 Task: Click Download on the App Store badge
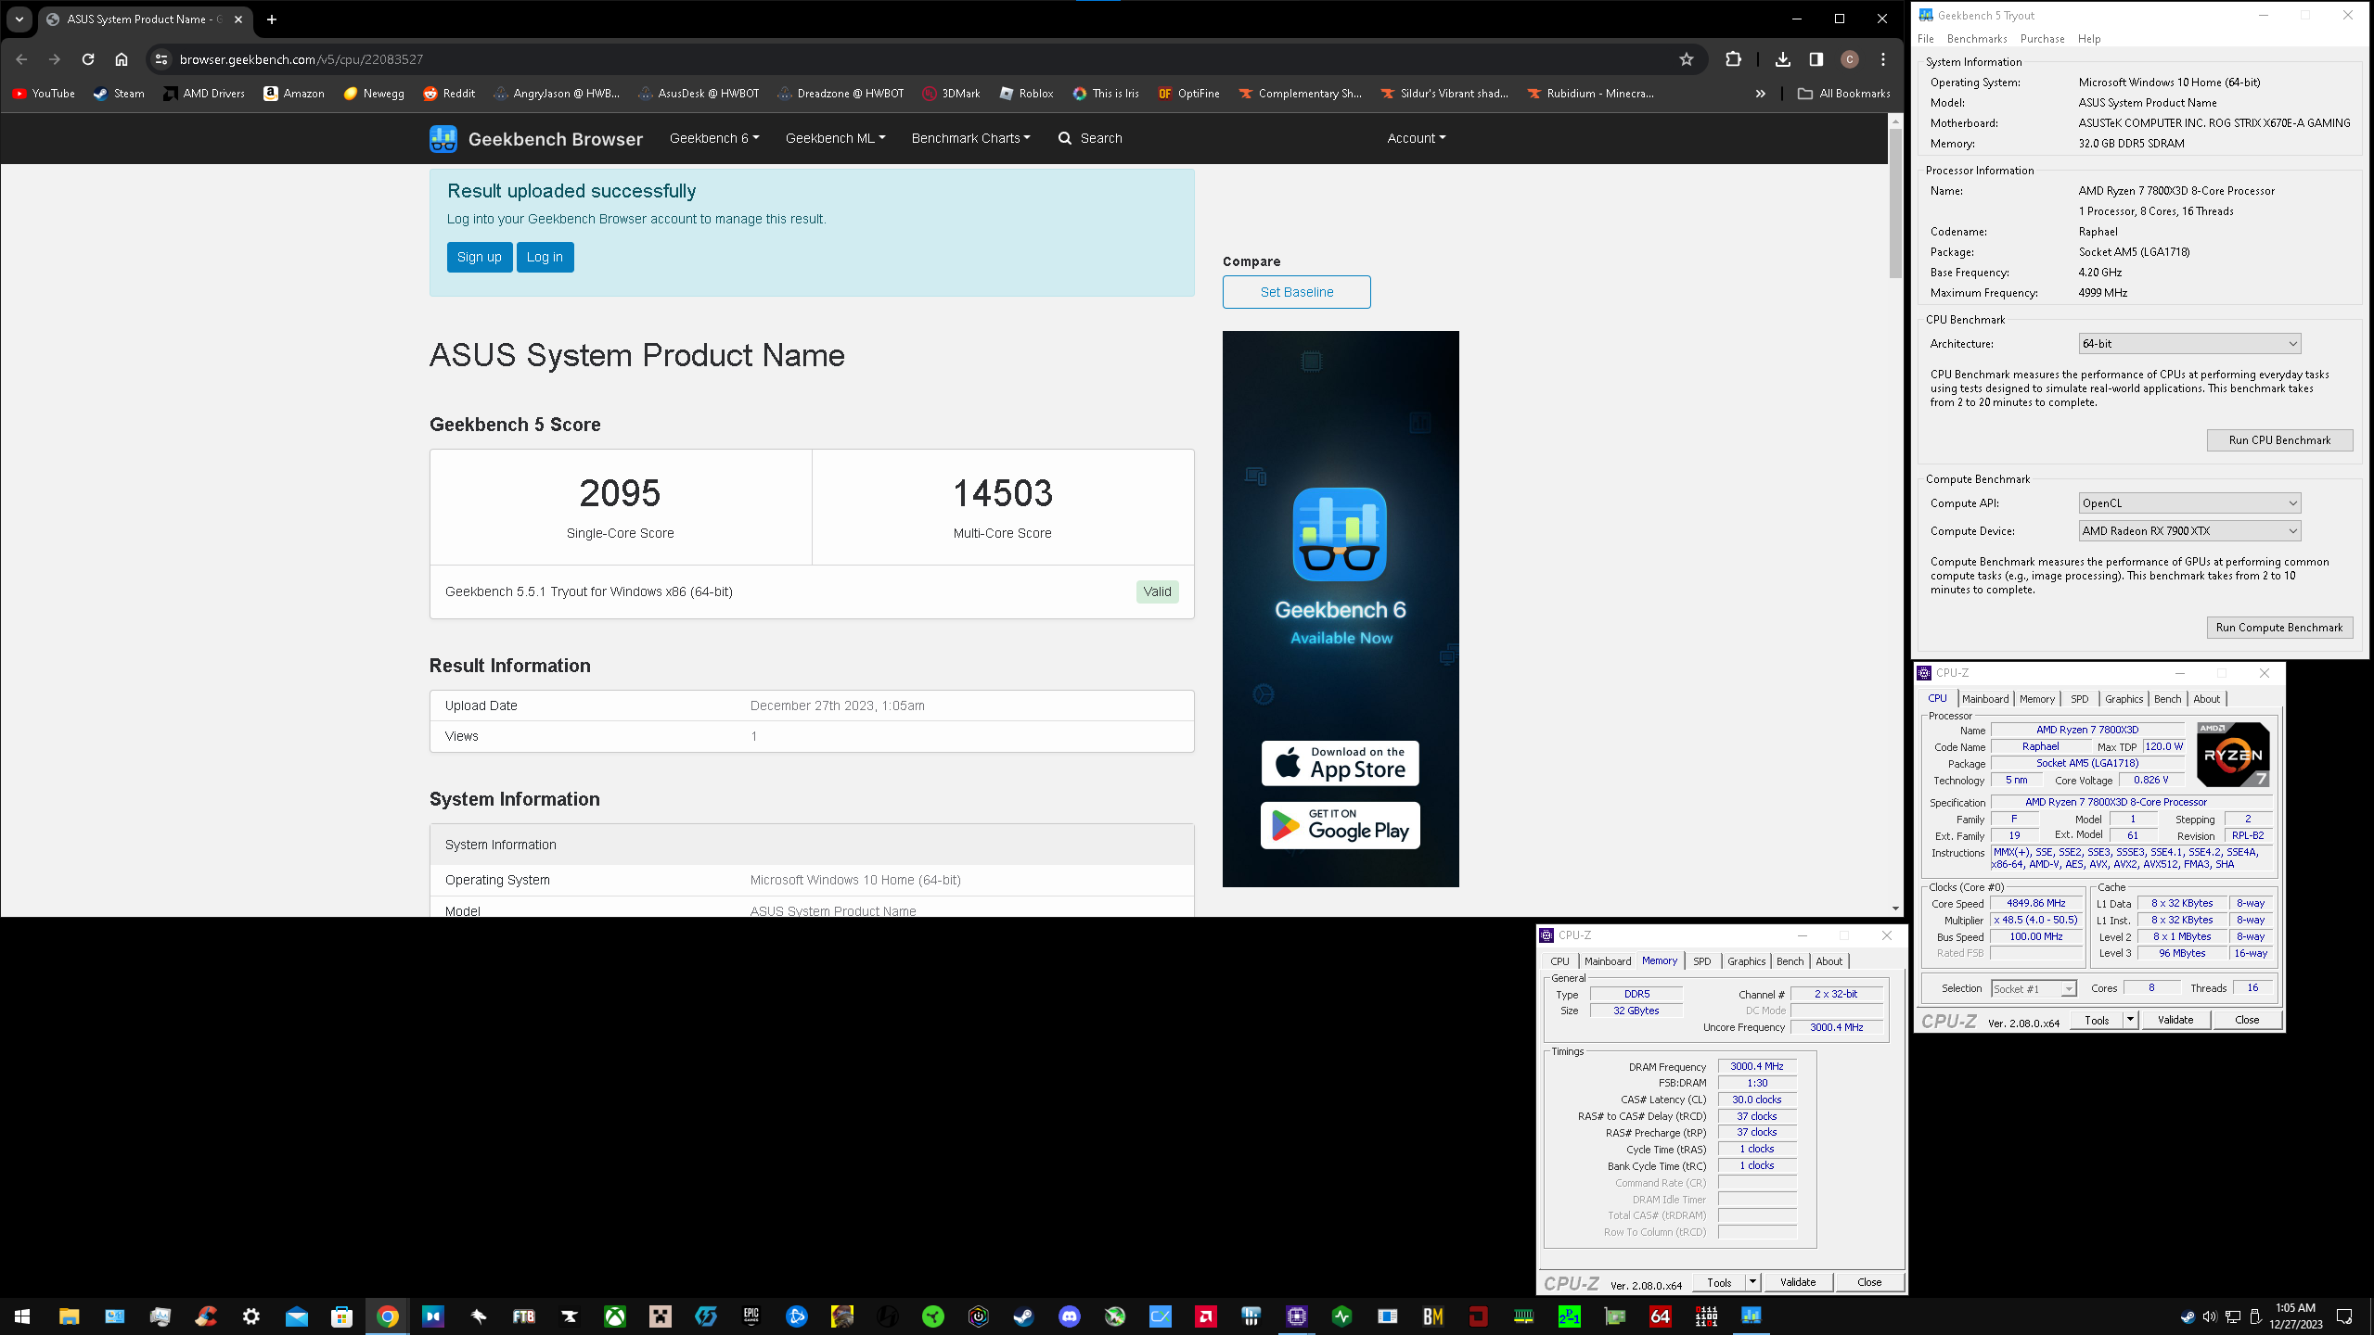pos(1340,763)
